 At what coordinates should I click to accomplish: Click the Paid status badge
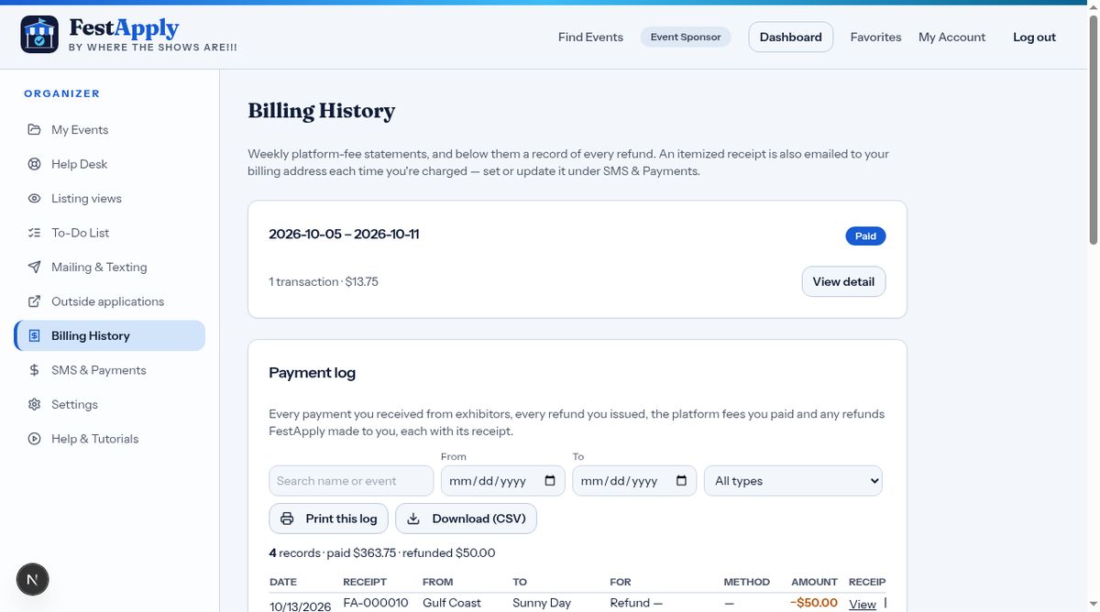[x=865, y=235]
